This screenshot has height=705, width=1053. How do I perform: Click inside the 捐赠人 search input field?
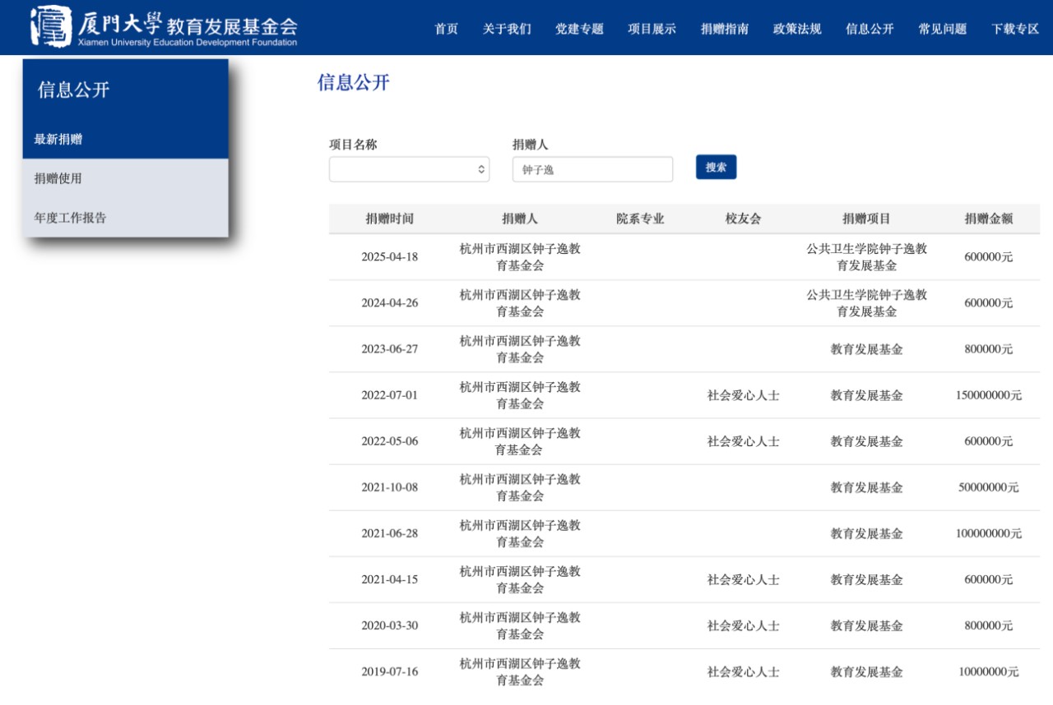tap(591, 168)
